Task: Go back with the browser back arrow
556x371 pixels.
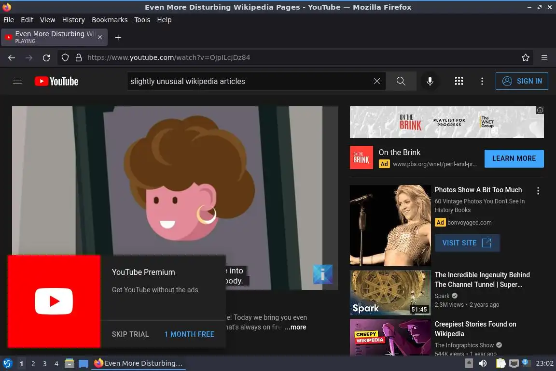Action: point(12,57)
